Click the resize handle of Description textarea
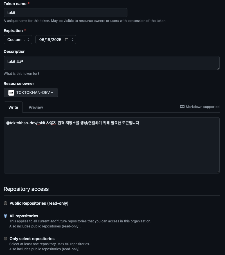225x255 pixels. coord(218,69)
